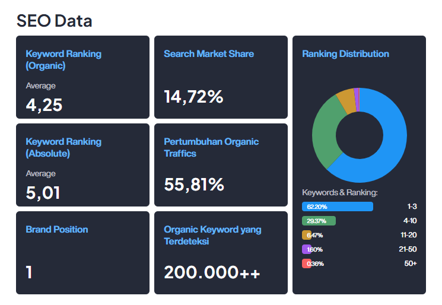Viewport: 442px width, 305px height.
Task: Click the blue 62.20% progress bar
Action: 338,206
